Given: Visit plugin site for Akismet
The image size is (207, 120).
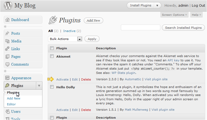Looking at the screenshot, I should coord(156,79).
